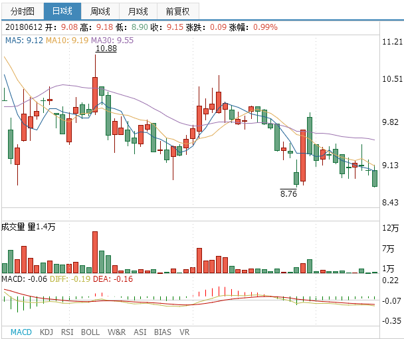Open the 周K线 weekly chart tab
Image resolution: width=404 pixels, height=339 pixels.
point(100,11)
